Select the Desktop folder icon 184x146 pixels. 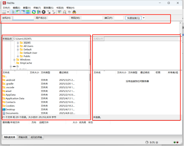[x=4, y=109]
